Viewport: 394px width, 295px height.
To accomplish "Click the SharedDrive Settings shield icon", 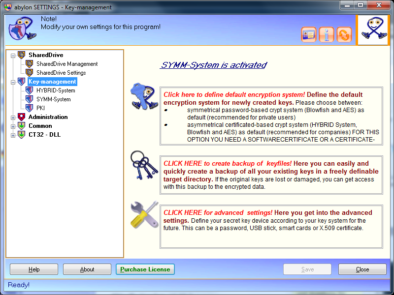I will click(x=30, y=72).
